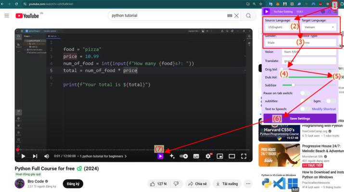Viewport: 344px width, 192px height.
Task: Enable the Text to Speech switch
Action: click(x=305, y=109)
